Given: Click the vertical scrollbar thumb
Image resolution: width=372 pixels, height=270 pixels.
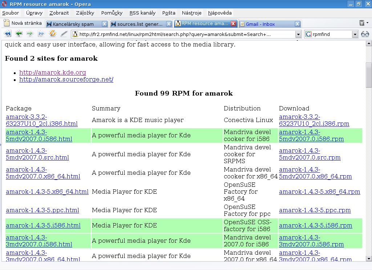Looking at the screenshot, I should click(x=369, y=75).
